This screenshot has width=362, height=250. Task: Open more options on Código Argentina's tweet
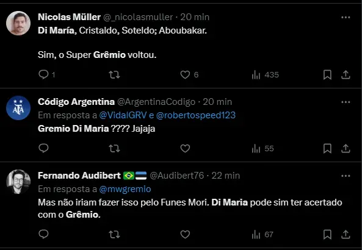346,102
